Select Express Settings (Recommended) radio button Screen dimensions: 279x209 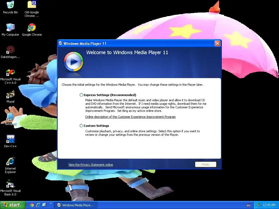[81, 95]
